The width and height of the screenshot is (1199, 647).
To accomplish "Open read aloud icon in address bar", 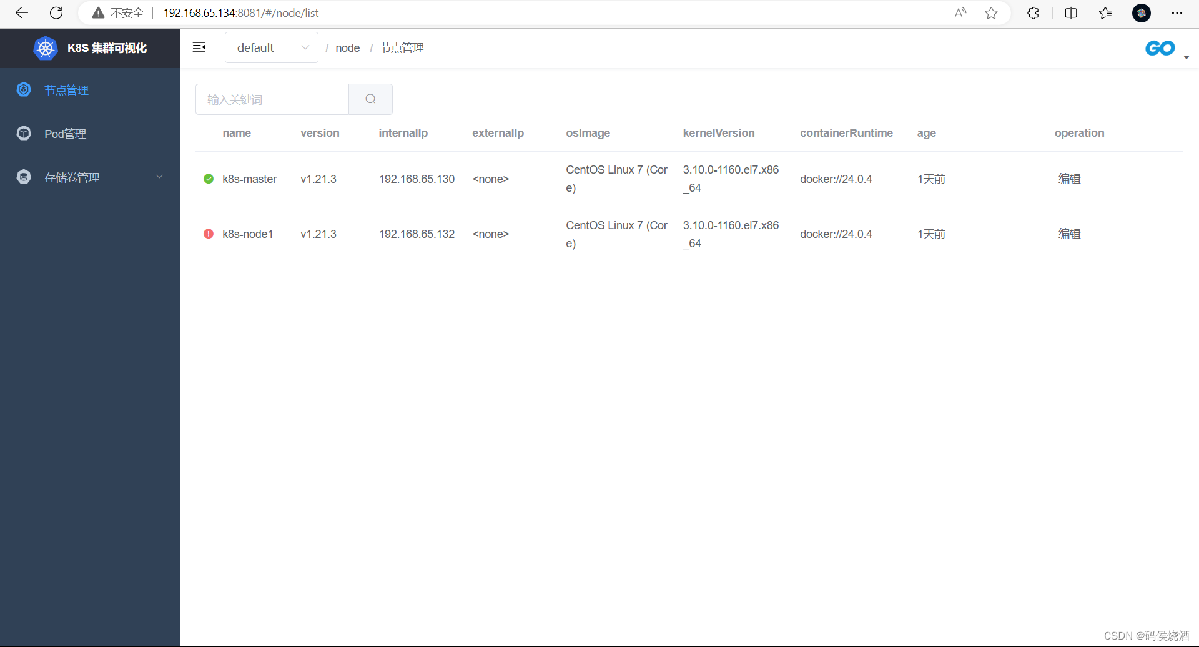I will [x=960, y=13].
